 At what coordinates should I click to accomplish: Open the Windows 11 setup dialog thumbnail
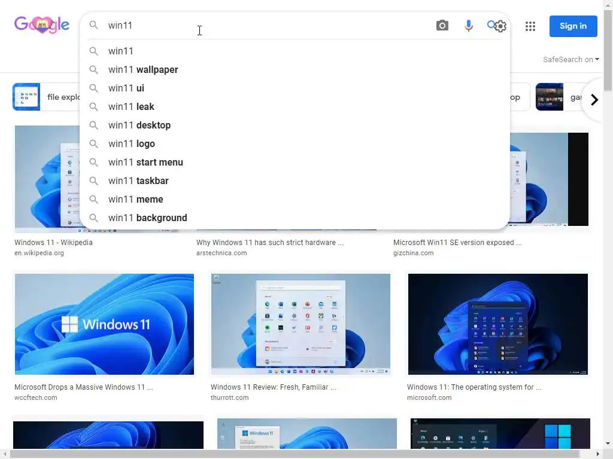tap(307, 434)
